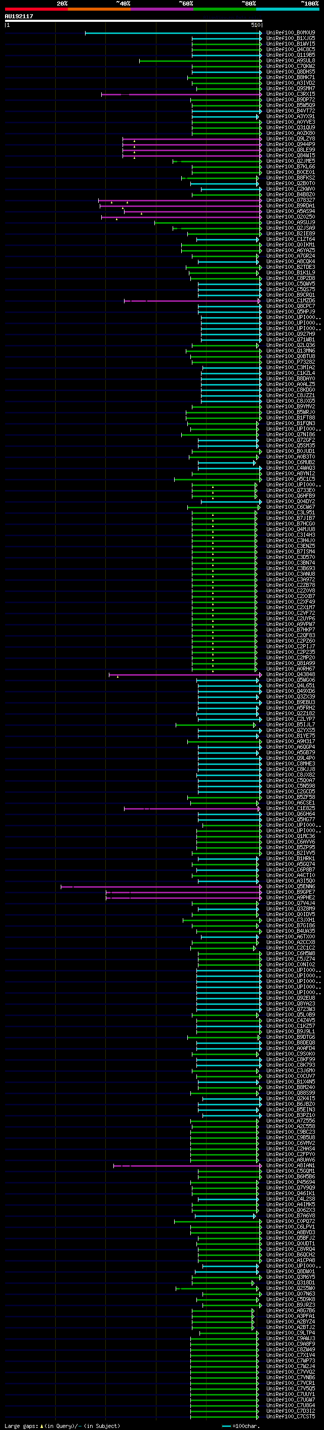This screenshot has height=1430, width=324.
Task: Click the purple alignment bar for UniRef100_O43848
Action: [185, 675]
